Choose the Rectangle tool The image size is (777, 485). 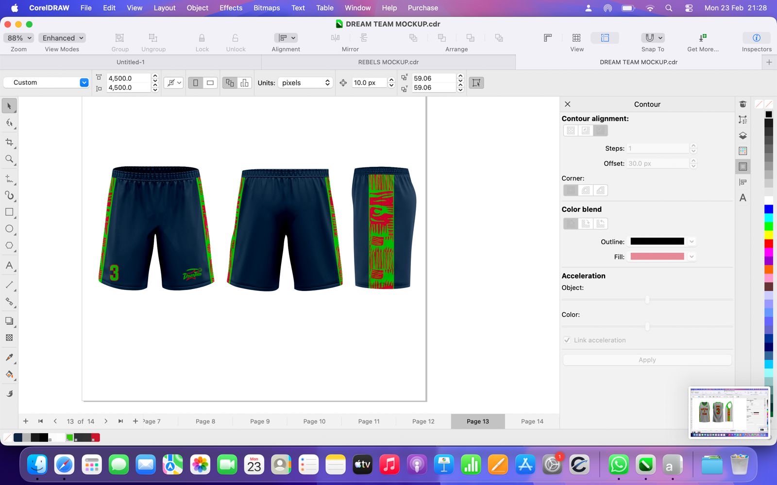pyautogui.click(x=9, y=212)
